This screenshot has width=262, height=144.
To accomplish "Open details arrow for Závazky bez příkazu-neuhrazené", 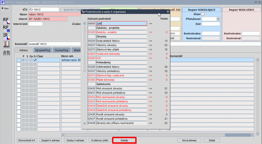I will click(151, 123).
